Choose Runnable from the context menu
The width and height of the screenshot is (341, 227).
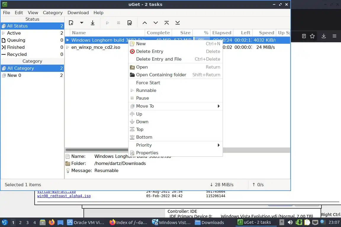[x=176, y=90]
